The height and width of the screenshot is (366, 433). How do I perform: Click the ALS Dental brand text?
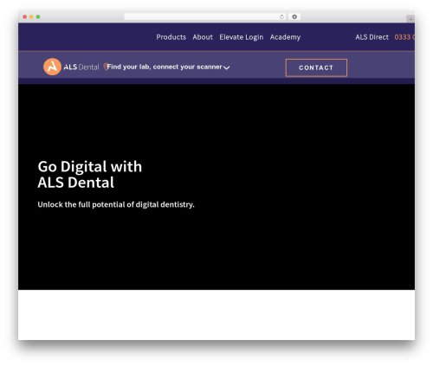[81, 67]
